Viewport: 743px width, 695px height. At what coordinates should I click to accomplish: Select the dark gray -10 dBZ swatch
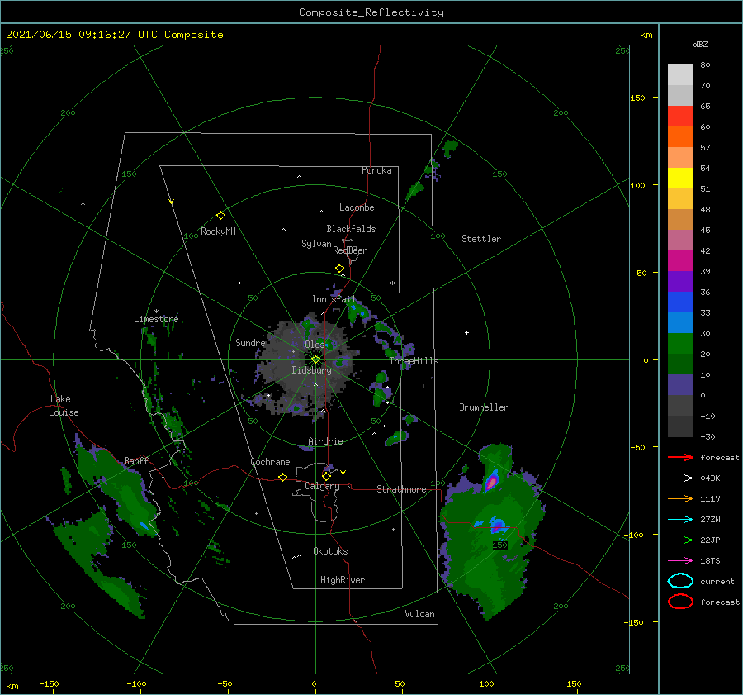coord(680,426)
